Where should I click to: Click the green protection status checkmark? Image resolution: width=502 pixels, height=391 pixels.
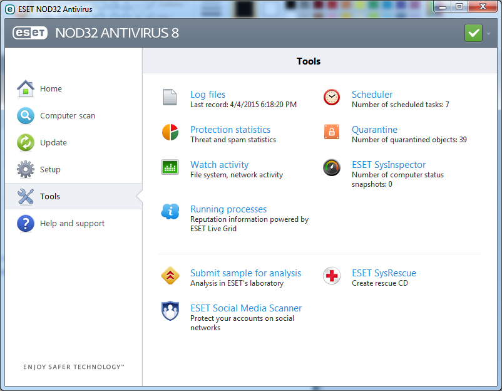[473, 33]
